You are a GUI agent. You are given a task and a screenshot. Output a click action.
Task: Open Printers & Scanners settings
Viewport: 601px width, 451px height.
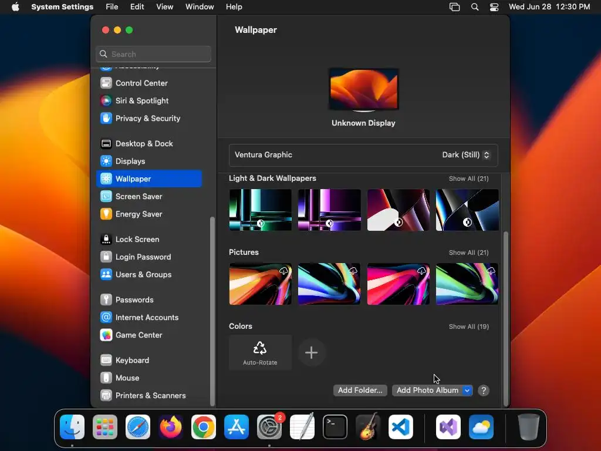148,396
